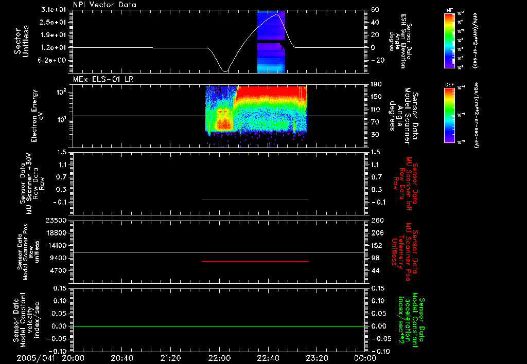Click the NF units label 'cnts/(cm**2-sr-sec)'

point(475,40)
